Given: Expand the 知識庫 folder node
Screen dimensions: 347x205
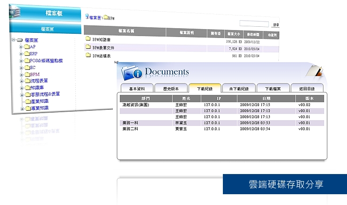Looking at the screenshot, I should click(21, 88).
